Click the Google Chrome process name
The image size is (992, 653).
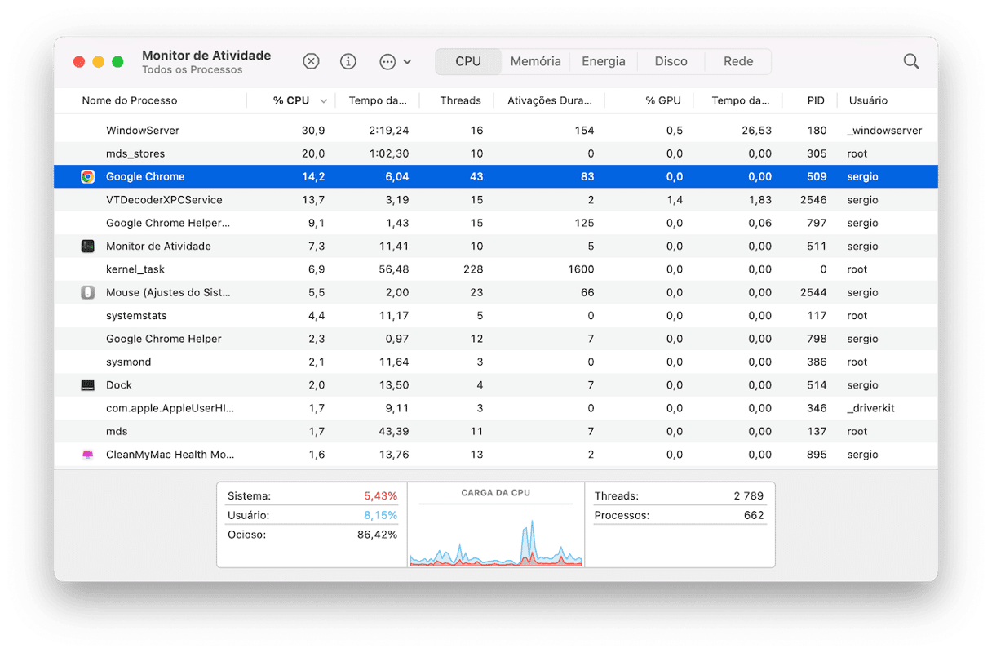click(x=145, y=176)
